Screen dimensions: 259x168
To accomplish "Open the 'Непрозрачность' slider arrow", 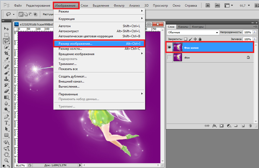I will [x=255, y=32].
